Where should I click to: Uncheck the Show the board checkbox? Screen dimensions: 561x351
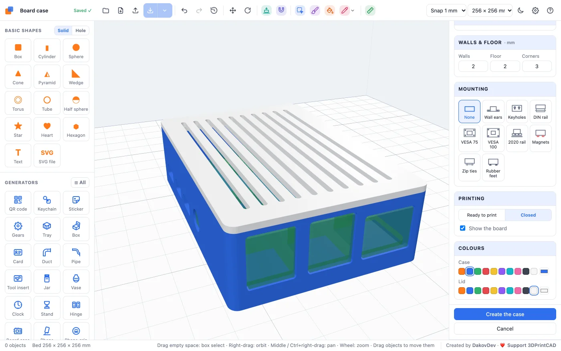(463, 228)
